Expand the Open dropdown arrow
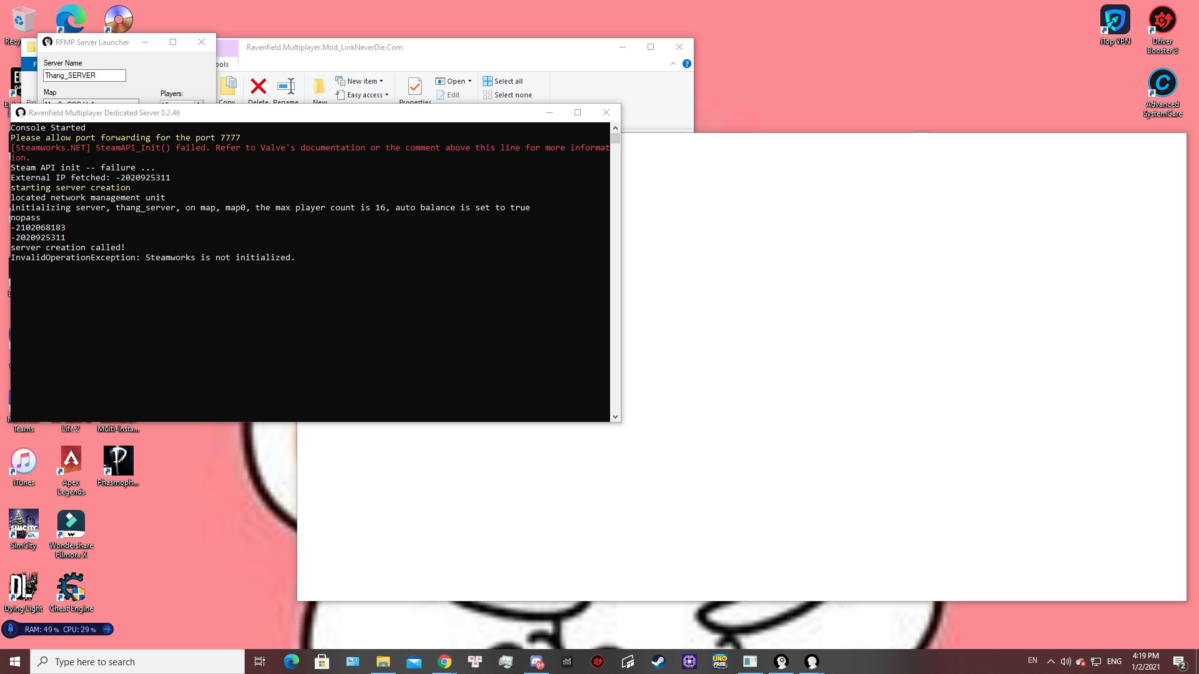The image size is (1199, 674). 470,81
